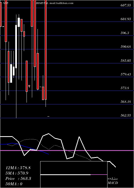
Task: Click the 568.18 price level label
Action: (x=126, y=102)
